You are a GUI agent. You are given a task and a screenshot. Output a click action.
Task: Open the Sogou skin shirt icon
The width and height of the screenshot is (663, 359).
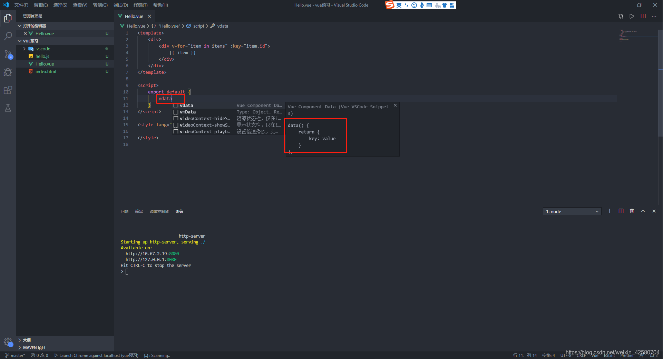[445, 5]
